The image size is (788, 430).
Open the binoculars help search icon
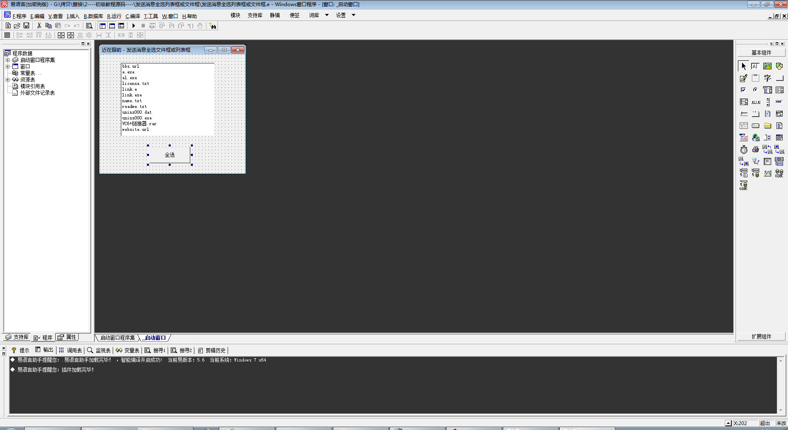[213, 26]
